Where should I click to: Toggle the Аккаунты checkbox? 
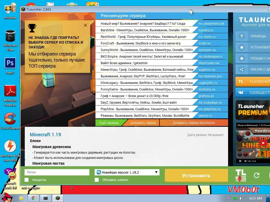pyautogui.click(x=27, y=180)
